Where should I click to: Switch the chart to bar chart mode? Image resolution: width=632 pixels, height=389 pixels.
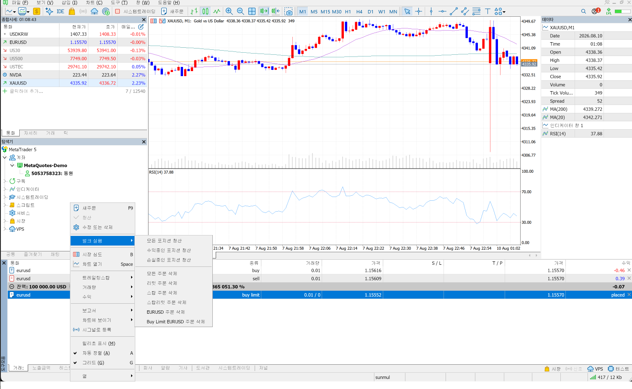pyautogui.click(x=194, y=11)
